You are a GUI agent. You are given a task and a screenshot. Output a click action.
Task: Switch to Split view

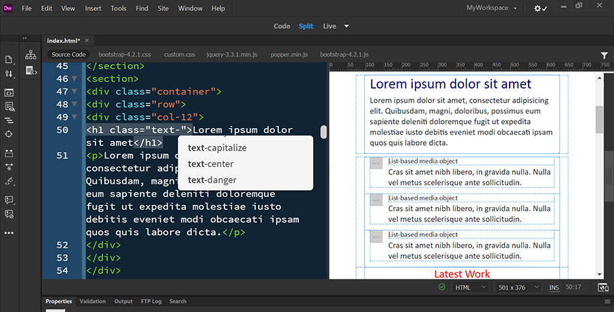pos(306,26)
